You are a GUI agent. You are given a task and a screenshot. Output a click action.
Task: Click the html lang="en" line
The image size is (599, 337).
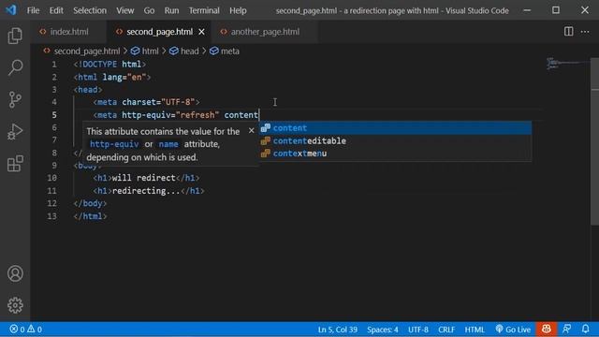coord(112,77)
